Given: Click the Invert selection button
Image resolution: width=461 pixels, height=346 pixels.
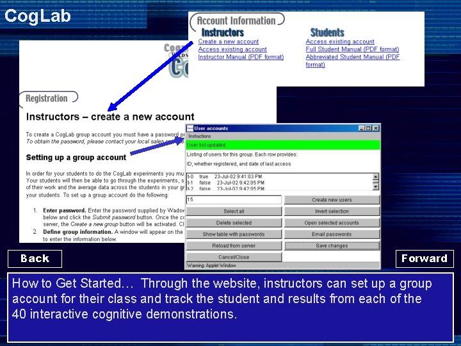Looking at the screenshot, I should pyautogui.click(x=332, y=211).
